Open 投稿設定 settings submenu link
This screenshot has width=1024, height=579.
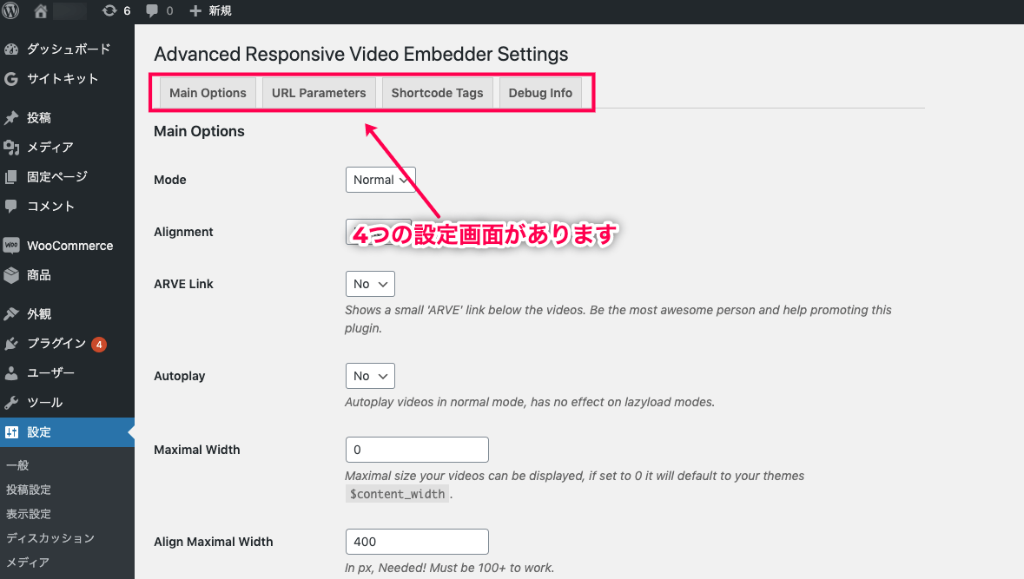coord(29,490)
